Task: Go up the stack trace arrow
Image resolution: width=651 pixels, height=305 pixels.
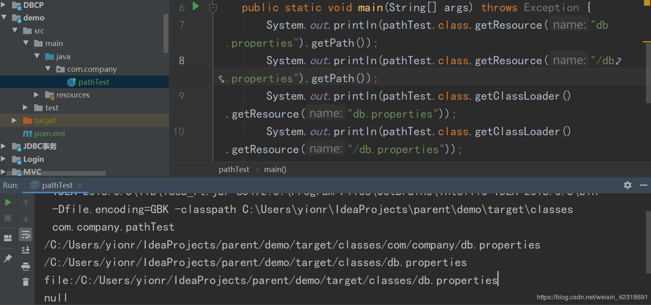Action: tap(26, 203)
